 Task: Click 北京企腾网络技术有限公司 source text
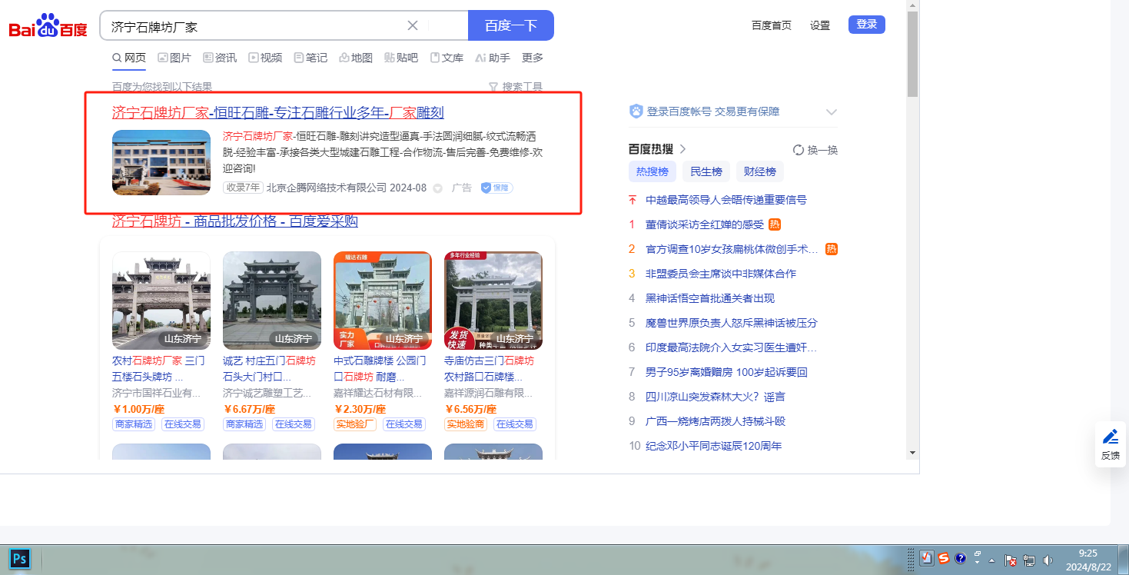[327, 188]
